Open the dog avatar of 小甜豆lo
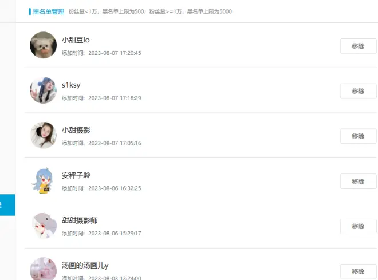Image resolution: width=378 pixels, height=280 pixels. coord(43,45)
